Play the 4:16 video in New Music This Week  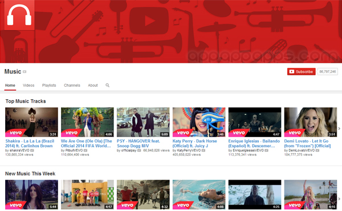tap(311, 194)
